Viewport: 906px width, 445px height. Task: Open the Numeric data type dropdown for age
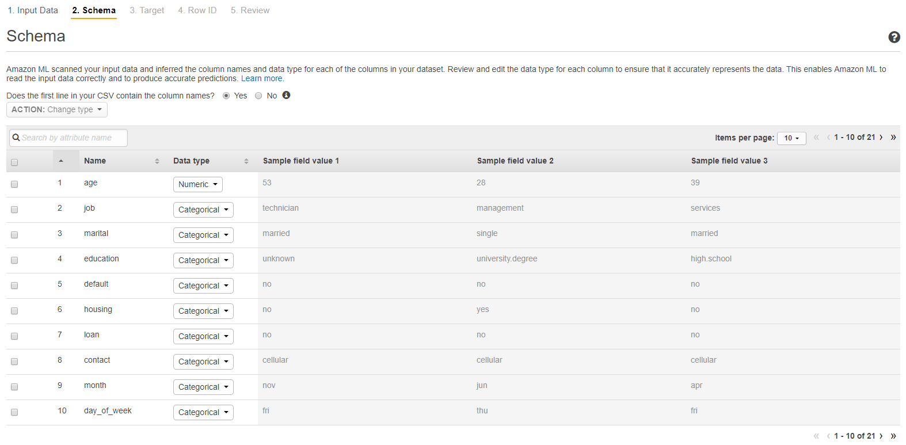197,184
